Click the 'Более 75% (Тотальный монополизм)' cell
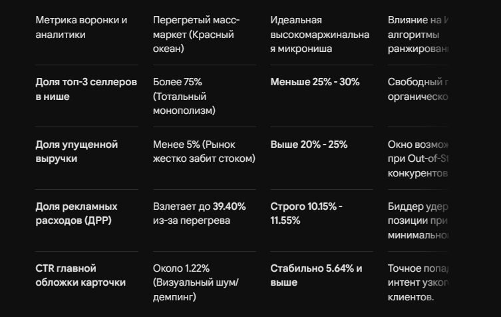This screenshot has height=317, width=501. pyautogui.click(x=184, y=97)
